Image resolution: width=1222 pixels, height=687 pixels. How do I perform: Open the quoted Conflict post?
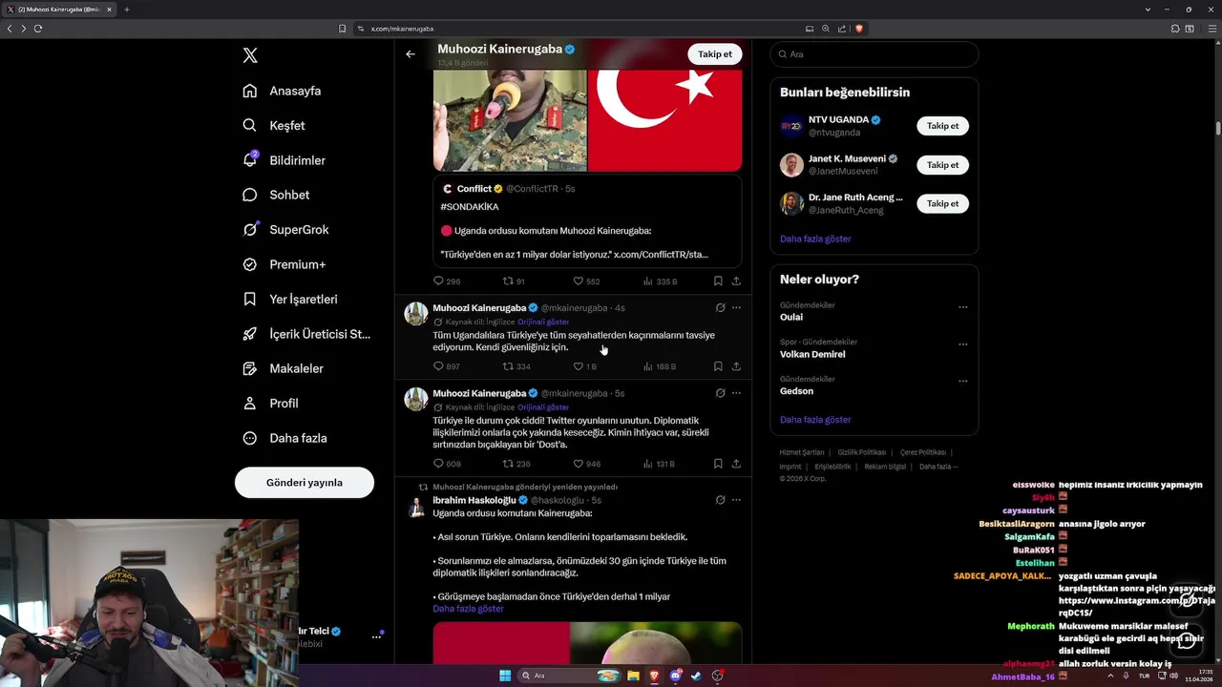click(x=587, y=221)
